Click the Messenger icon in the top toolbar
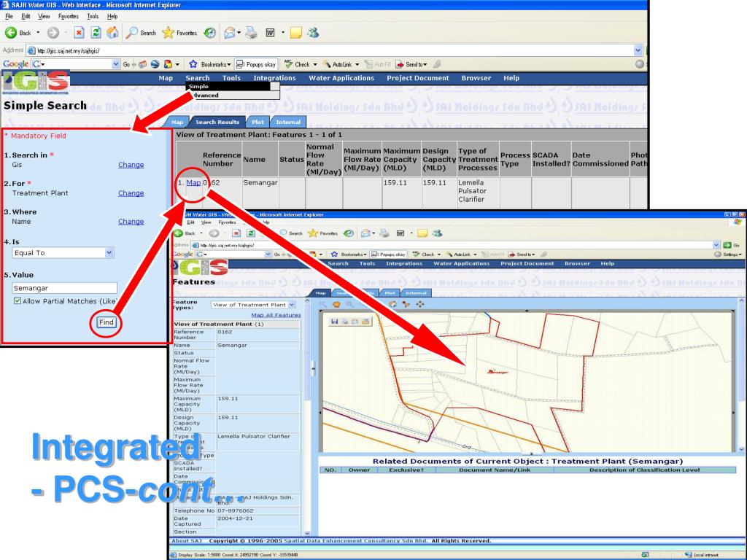The image size is (747, 560). pos(313,32)
